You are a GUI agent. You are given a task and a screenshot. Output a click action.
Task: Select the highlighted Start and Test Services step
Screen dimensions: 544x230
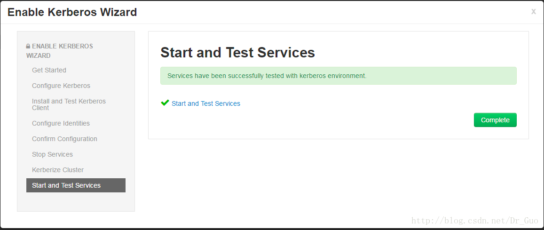point(76,185)
